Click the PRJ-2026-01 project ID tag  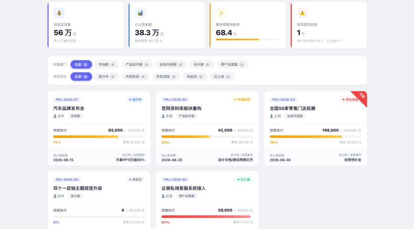(x=67, y=100)
